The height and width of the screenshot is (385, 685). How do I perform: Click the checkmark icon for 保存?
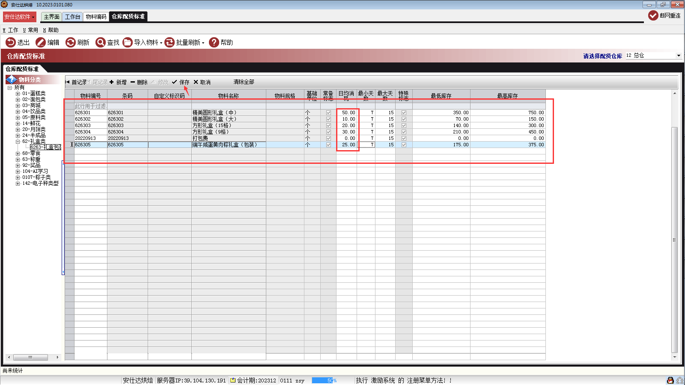(174, 82)
